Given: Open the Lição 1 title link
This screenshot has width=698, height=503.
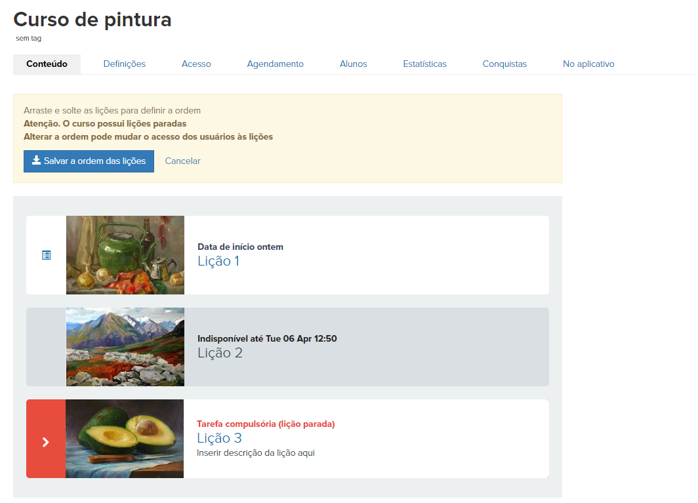Looking at the screenshot, I should 218,261.
